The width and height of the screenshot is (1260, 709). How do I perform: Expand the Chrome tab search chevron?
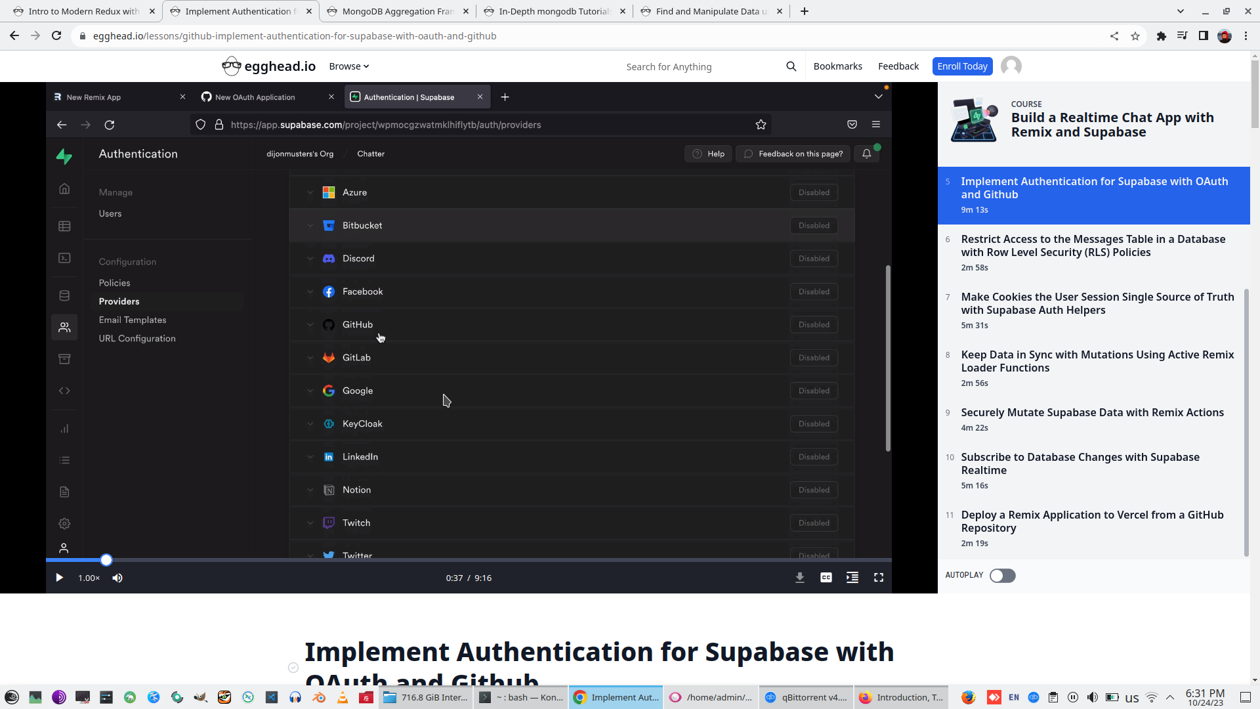point(1180,11)
